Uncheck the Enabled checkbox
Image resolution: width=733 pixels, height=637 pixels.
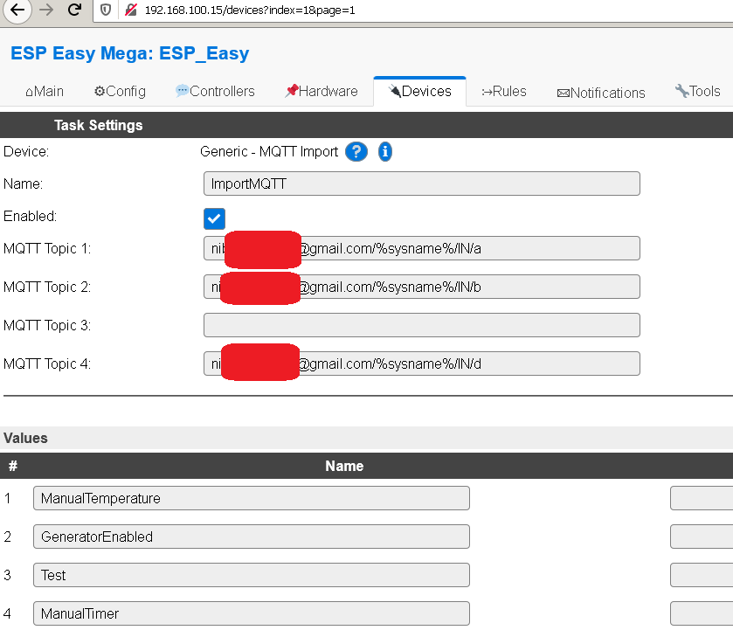click(x=214, y=218)
